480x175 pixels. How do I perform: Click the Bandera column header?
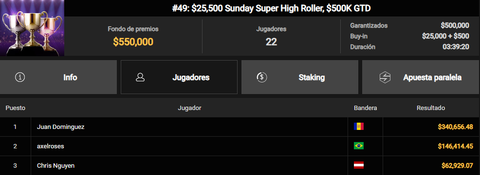click(366, 108)
